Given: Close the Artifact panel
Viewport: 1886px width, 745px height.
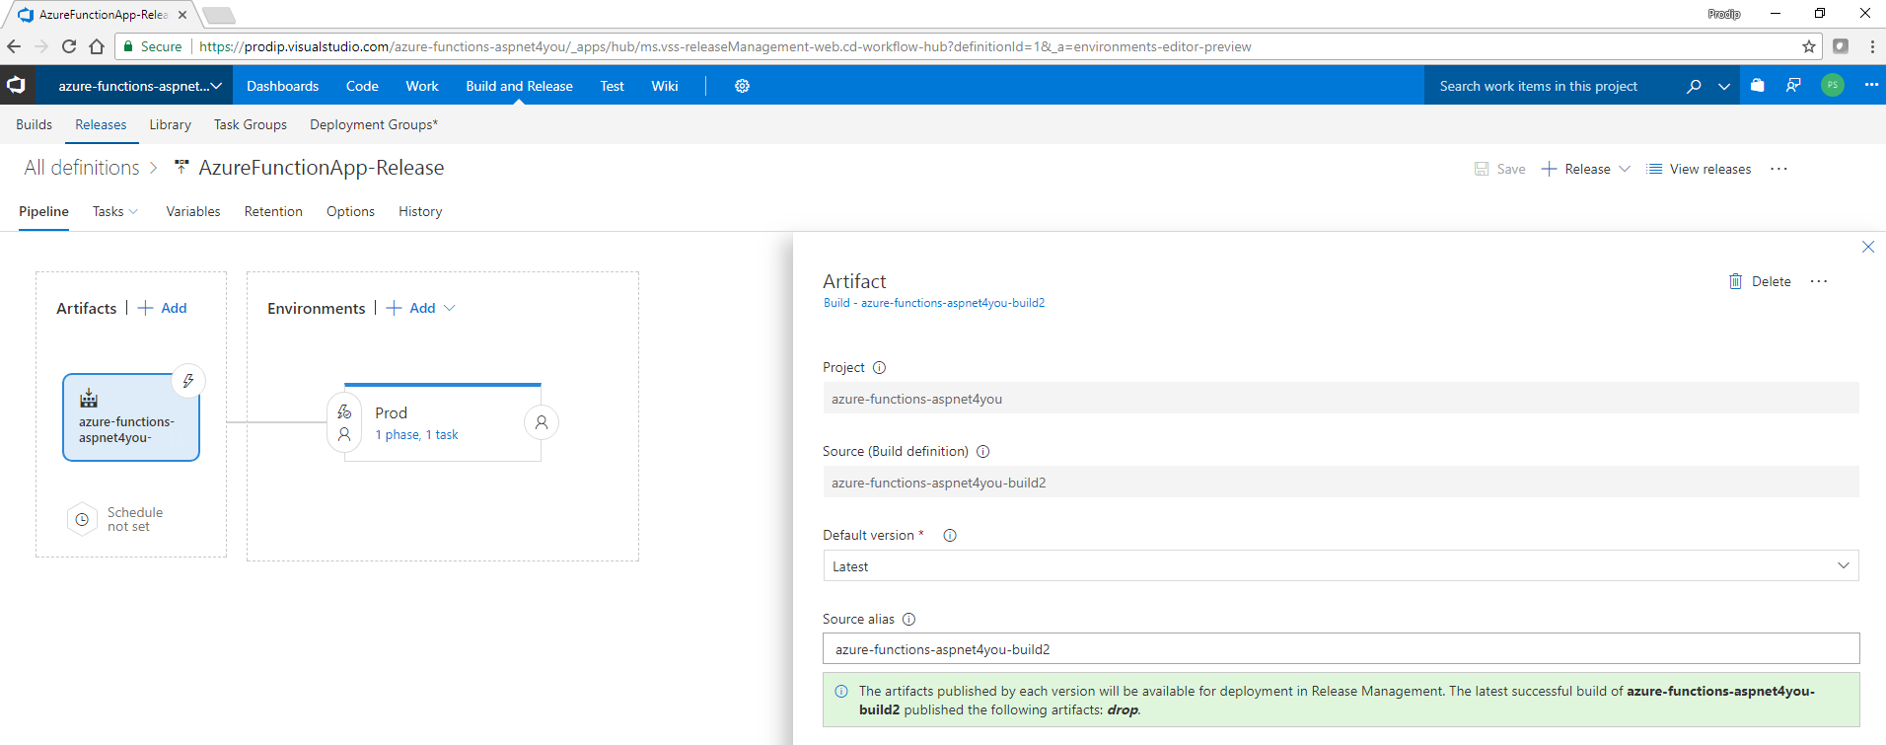Looking at the screenshot, I should point(1868,247).
